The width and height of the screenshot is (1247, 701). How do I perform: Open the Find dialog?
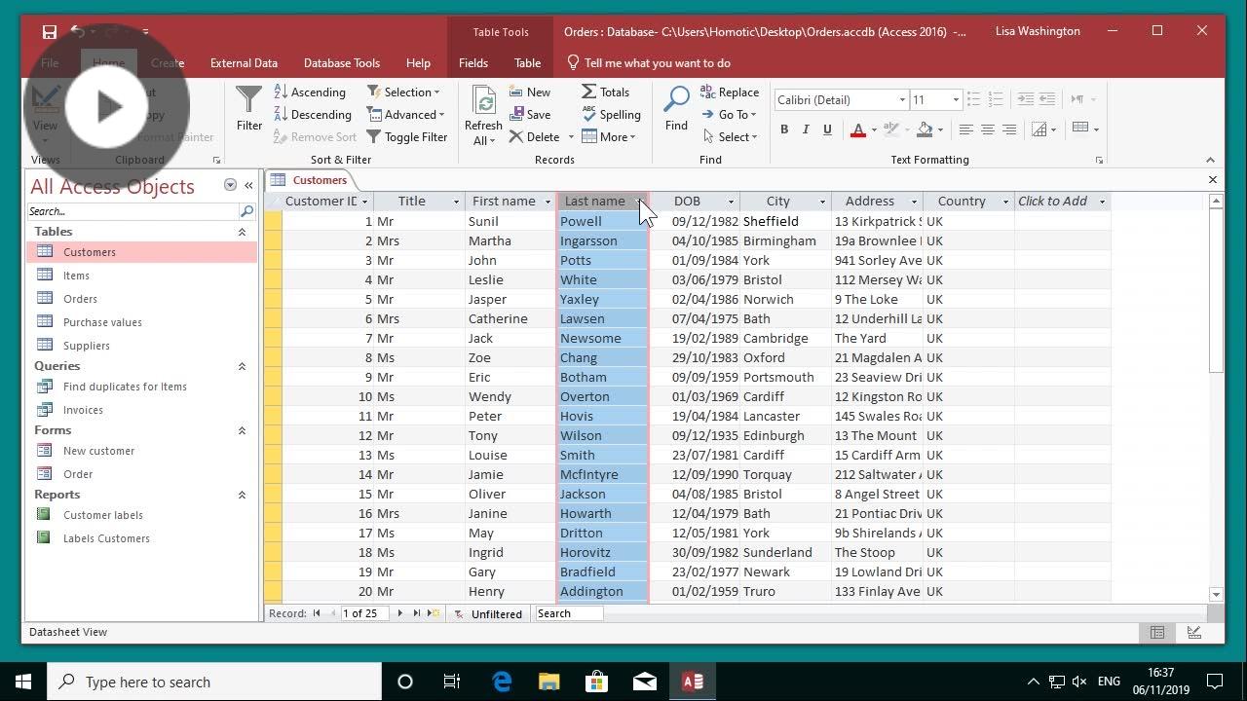click(x=675, y=107)
